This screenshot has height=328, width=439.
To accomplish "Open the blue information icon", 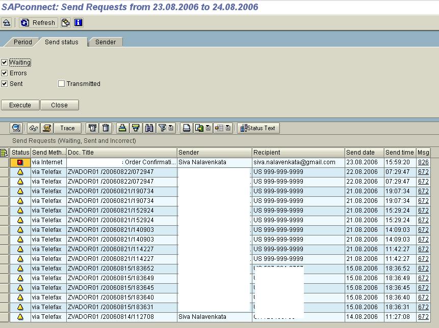I will [x=78, y=22].
